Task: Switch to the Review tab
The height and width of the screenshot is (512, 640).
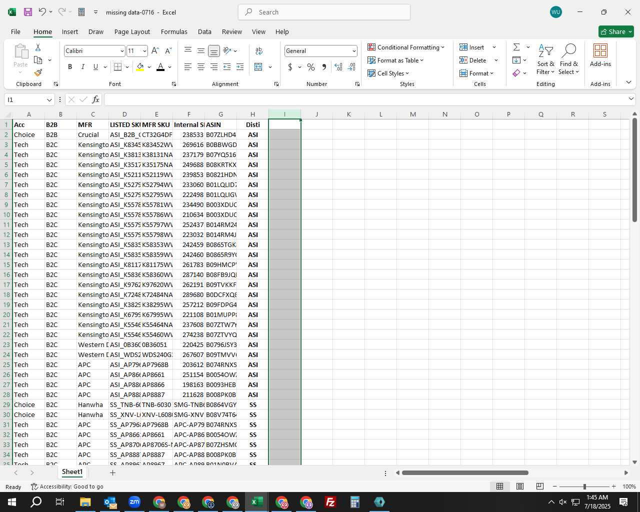Action: 232,31
